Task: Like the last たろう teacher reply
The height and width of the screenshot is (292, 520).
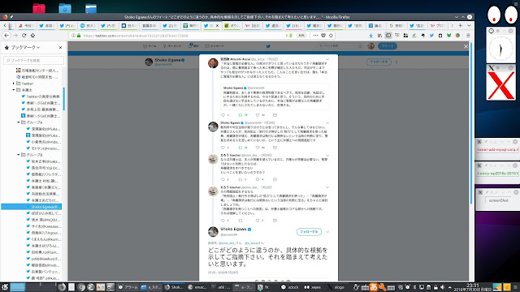Action: pos(258,221)
